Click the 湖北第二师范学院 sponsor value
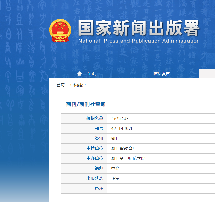 click(128, 158)
